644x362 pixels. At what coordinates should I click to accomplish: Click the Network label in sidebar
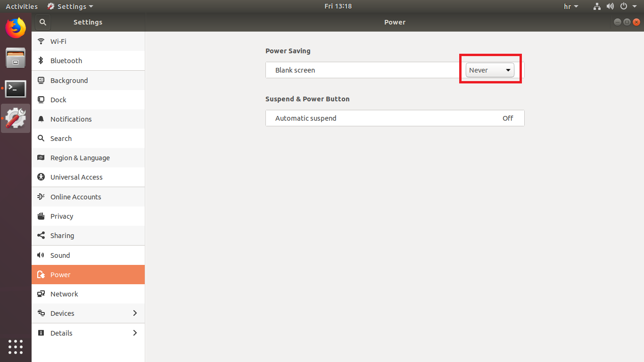[64, 294]
